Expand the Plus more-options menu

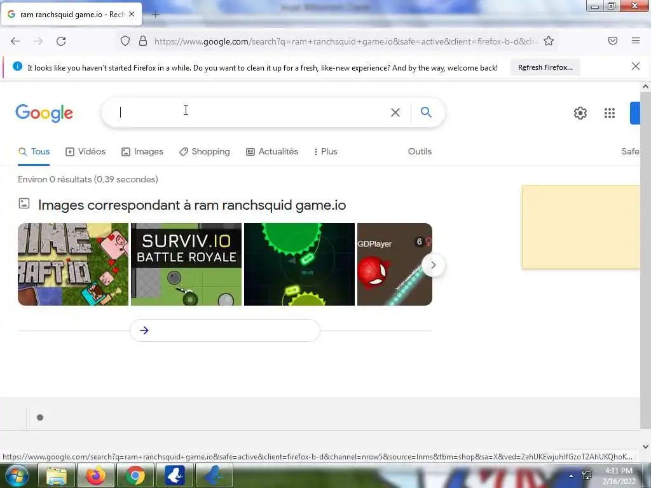pos(326,152)
